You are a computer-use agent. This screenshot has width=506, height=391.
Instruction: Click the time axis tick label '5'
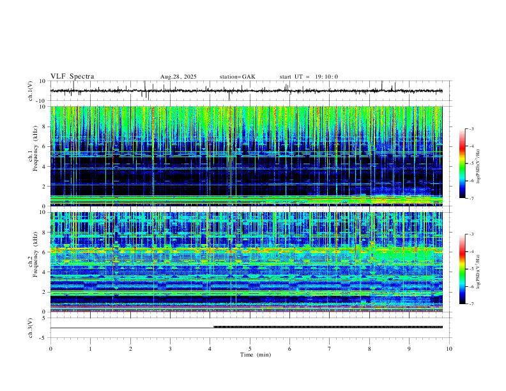tap(250, 349)
